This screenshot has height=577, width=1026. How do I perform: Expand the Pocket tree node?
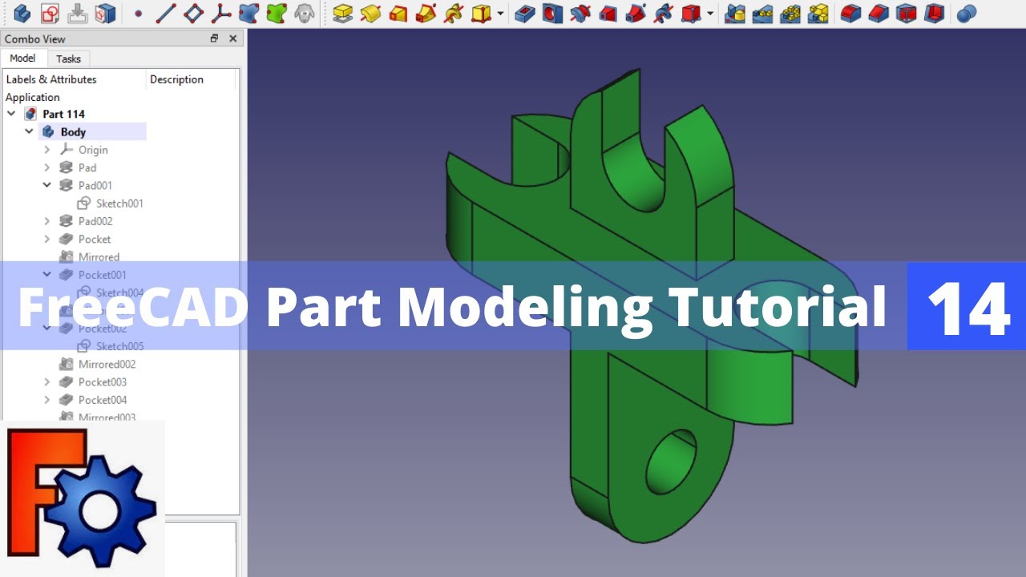click(x=46, y=239)
